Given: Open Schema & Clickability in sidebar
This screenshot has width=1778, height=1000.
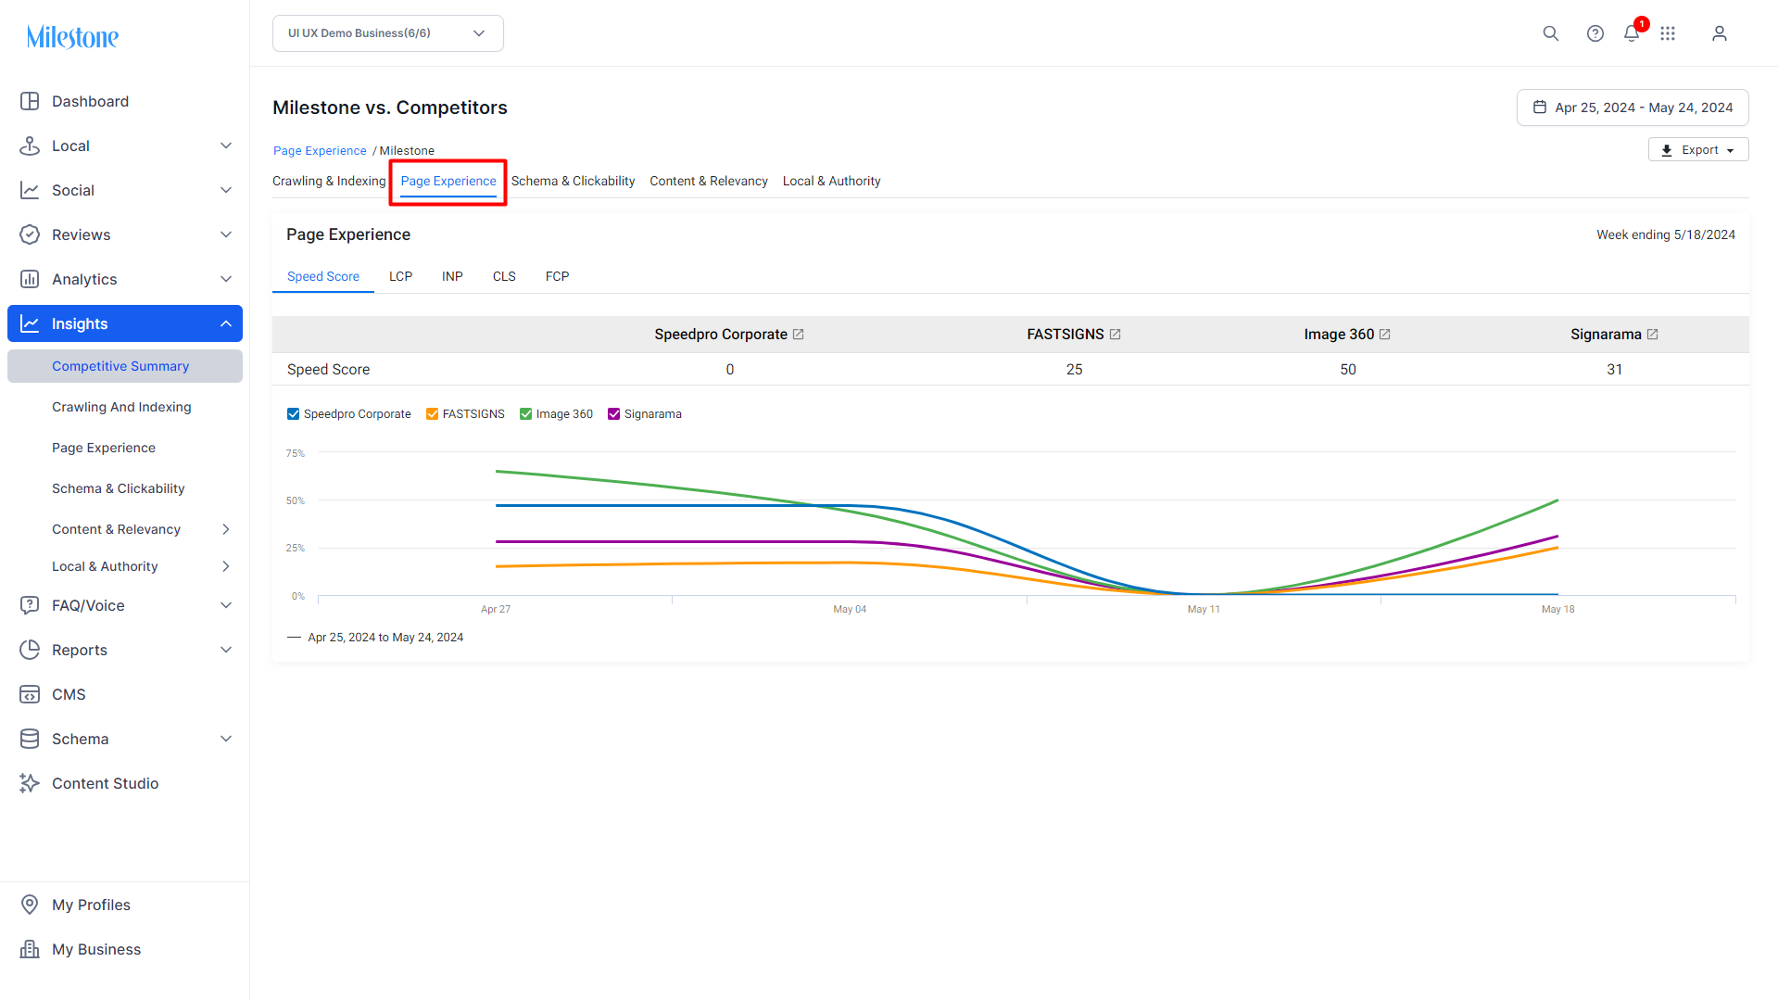Looking at the screenshot, I should (x=119, y=488).
